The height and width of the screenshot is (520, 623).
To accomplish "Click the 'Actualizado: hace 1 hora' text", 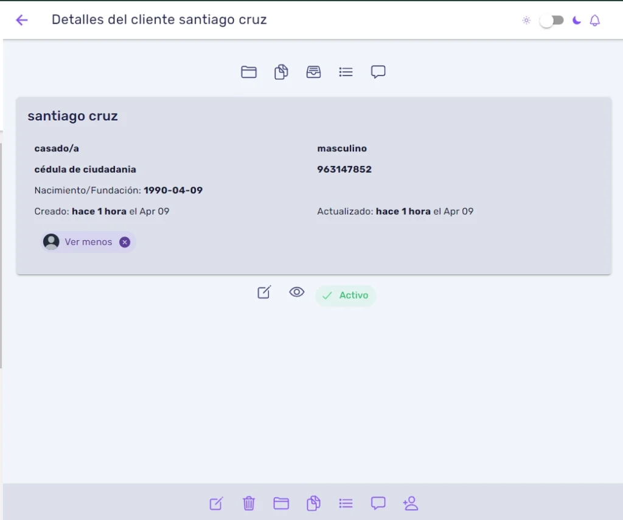I will [374, 211].
